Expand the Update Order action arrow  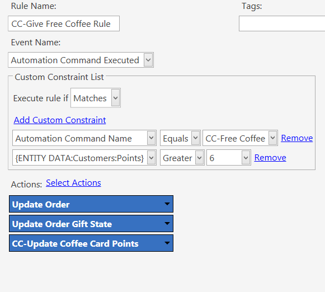(167, 204)
